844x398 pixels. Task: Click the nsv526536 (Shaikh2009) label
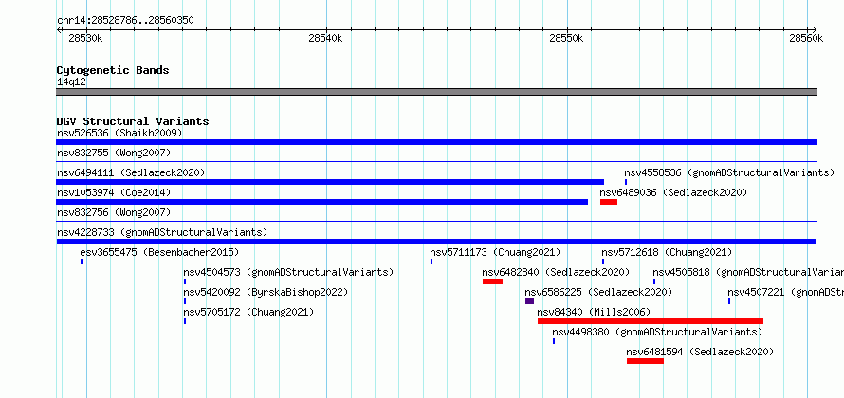(x=119, y=133)
